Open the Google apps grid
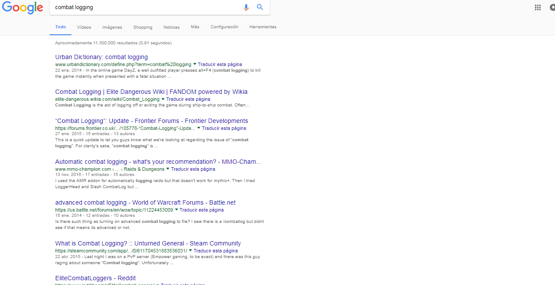The height and width of the screenshot is (285, 555). [x=538, y=7]
